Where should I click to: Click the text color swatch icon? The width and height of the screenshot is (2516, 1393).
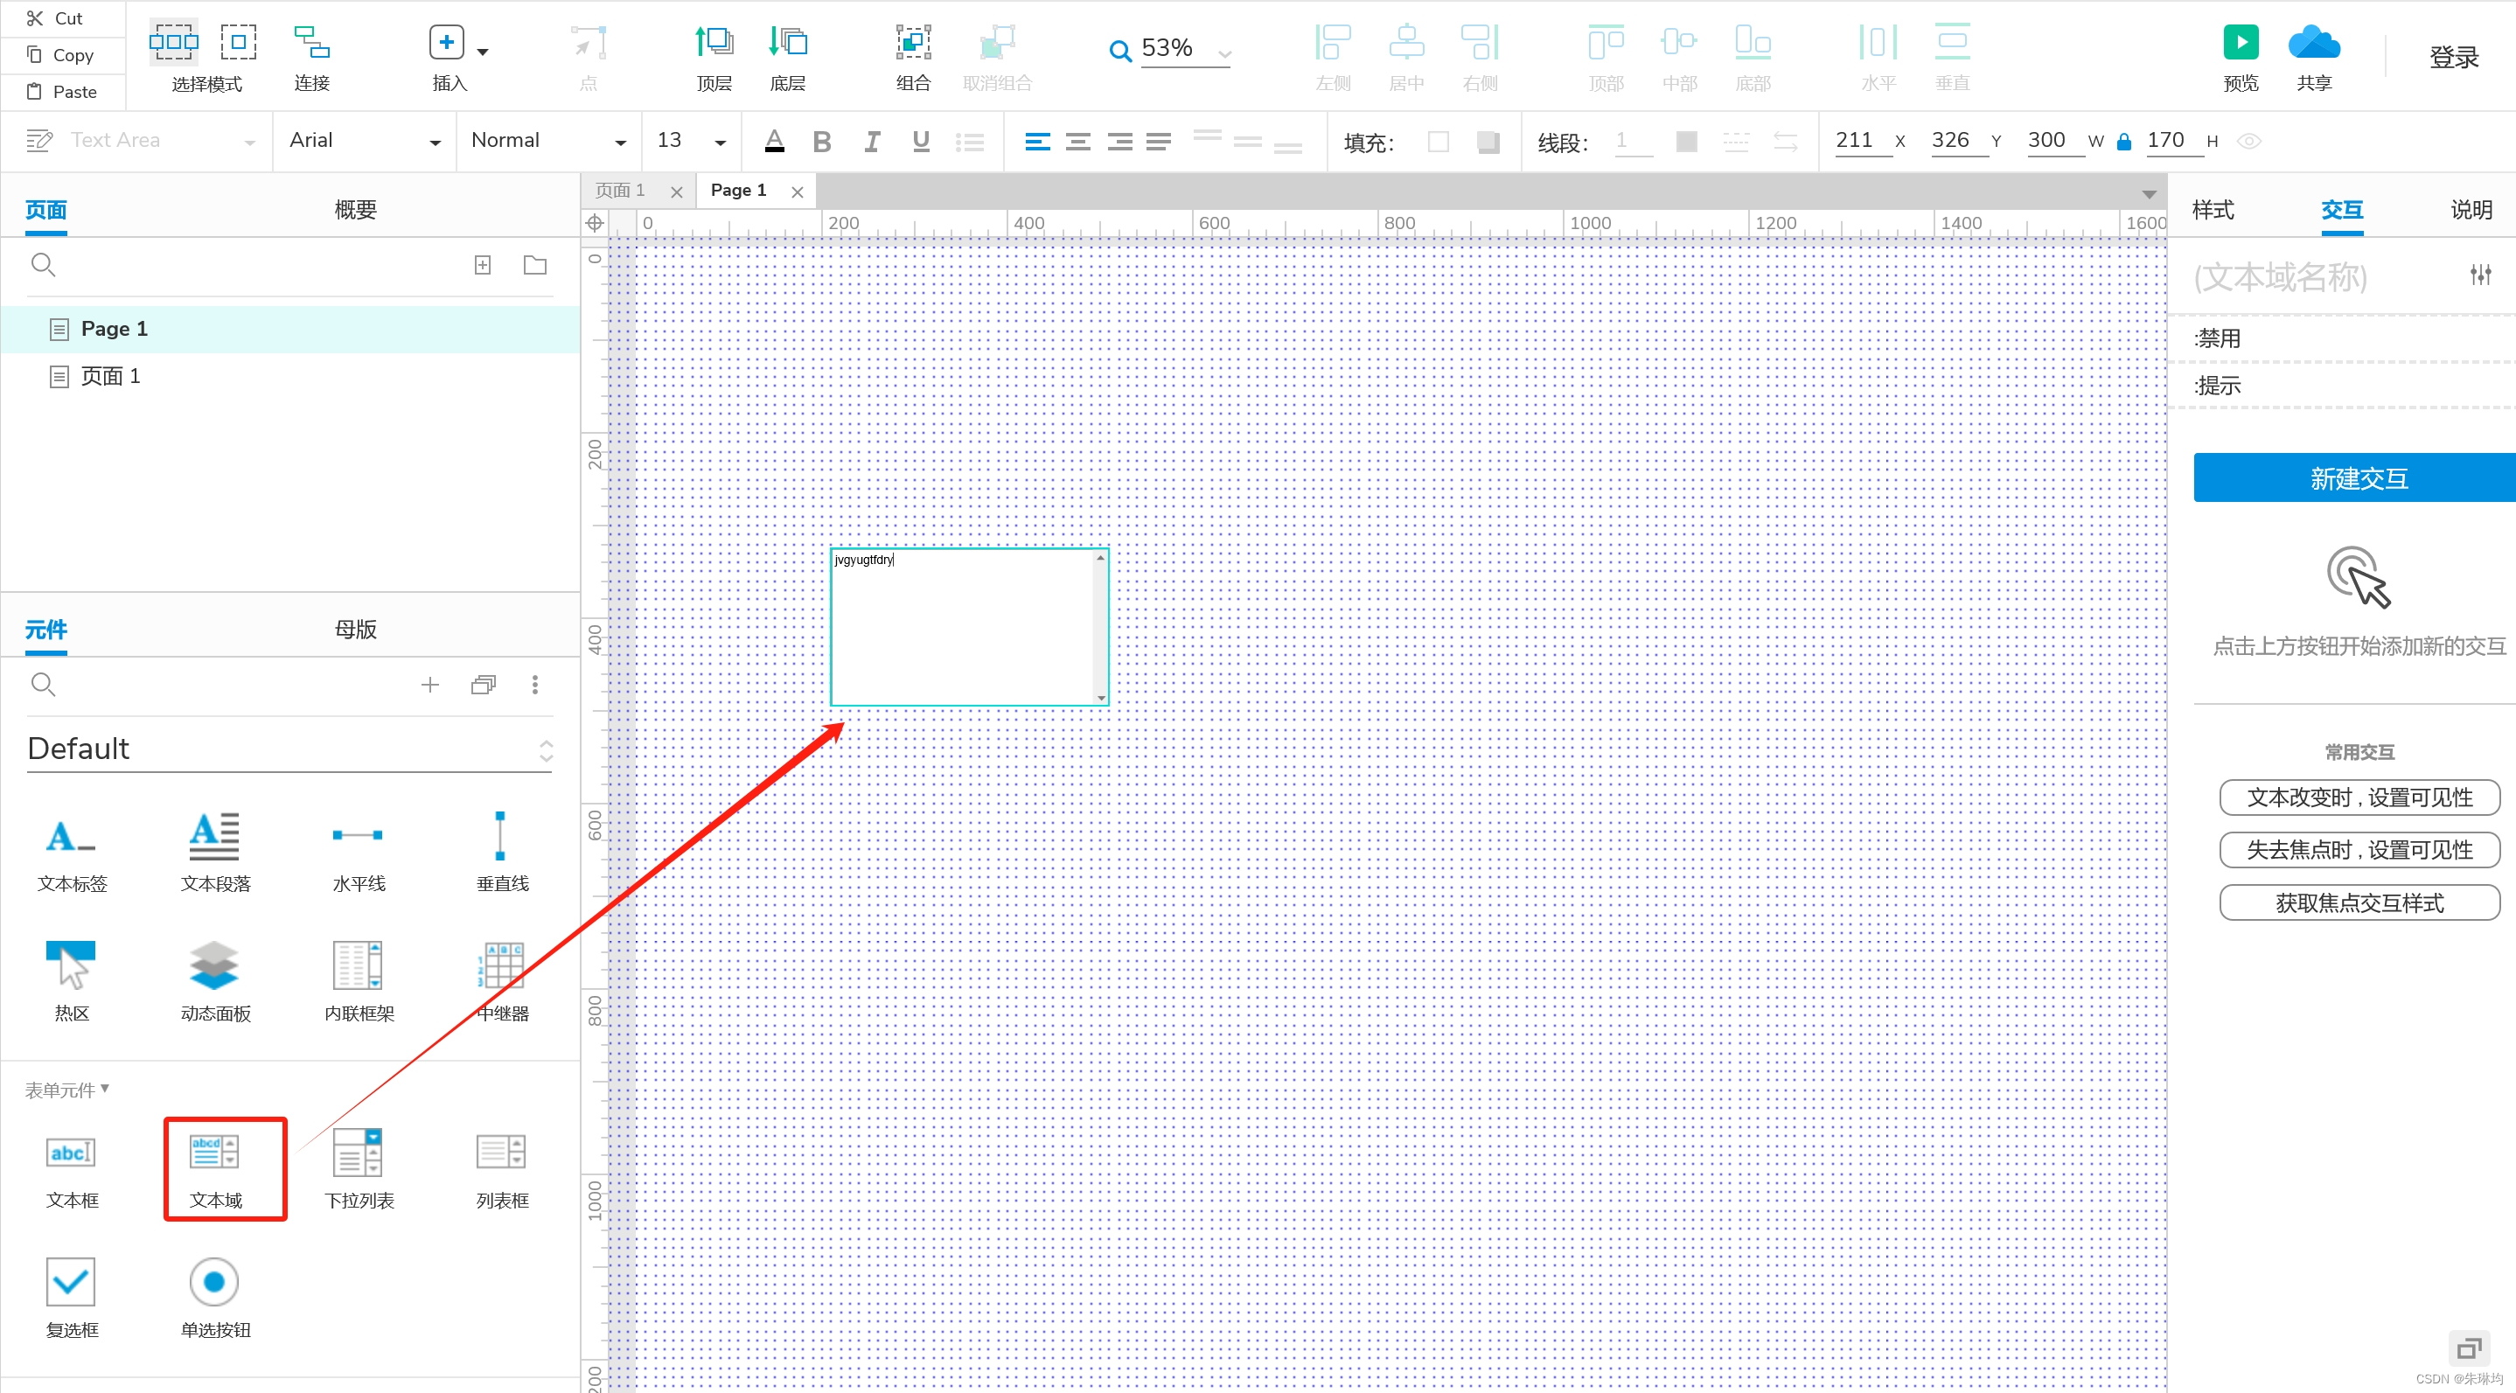[x=774, y=142]
